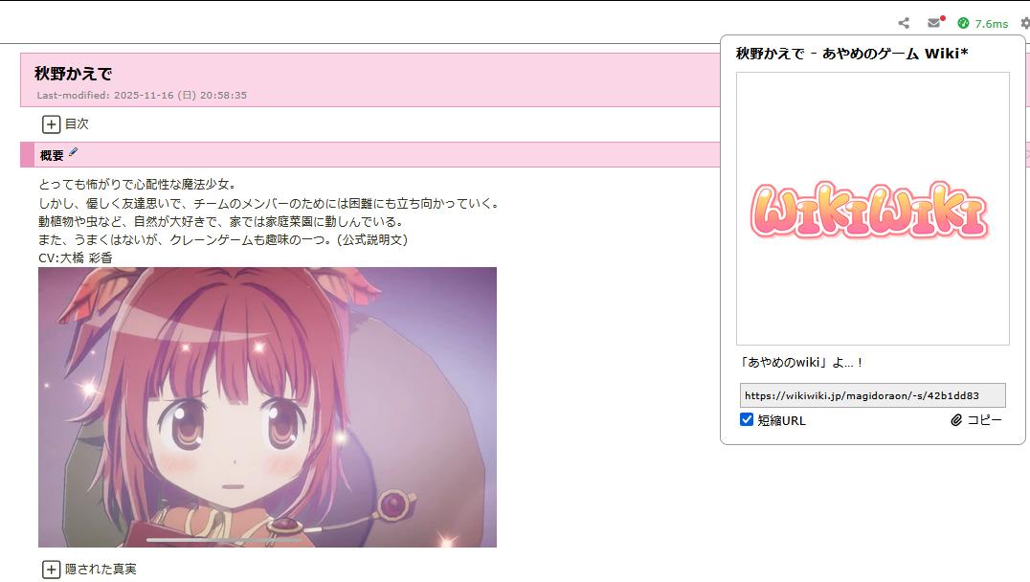Click the WikiWiki logo thumbnail
This screenshot has height=582, width=1030.
click(x=872, y=209)
